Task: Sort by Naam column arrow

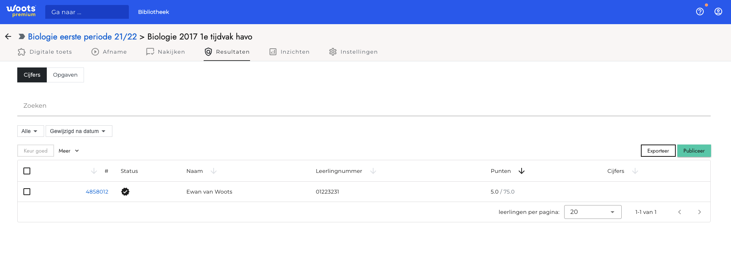Action: click(x=214, y=171)
